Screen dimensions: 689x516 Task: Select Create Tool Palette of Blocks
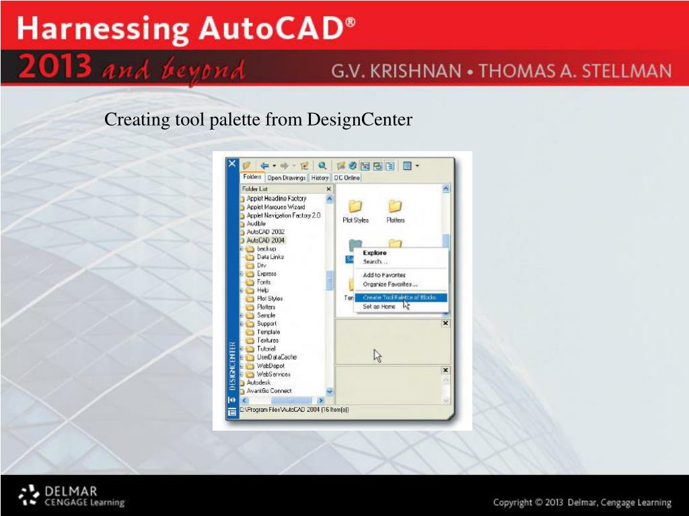pyautogui.click(x=400, y=298)
